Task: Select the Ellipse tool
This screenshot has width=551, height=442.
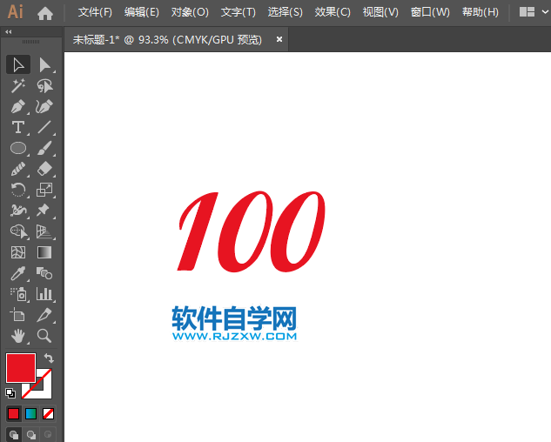Action: (x=18, y=148)
